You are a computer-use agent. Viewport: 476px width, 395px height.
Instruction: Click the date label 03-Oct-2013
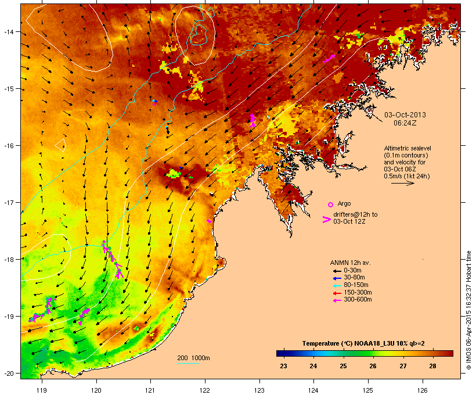click(x=405, y=115)
